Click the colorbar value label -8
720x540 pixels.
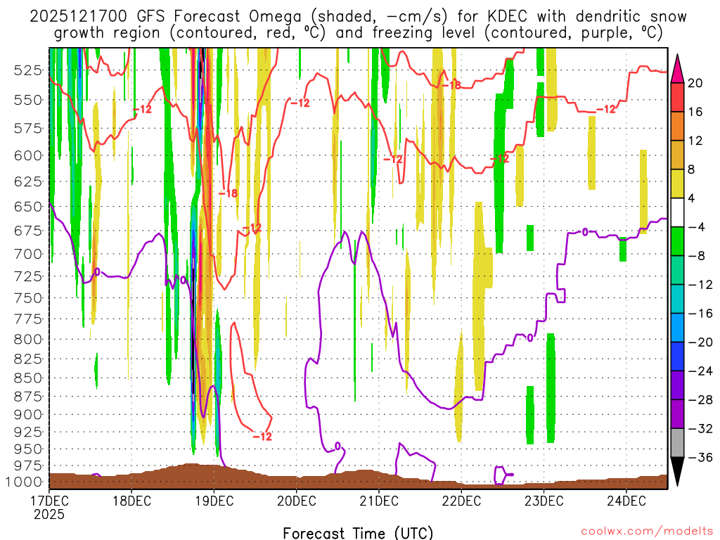697,256
